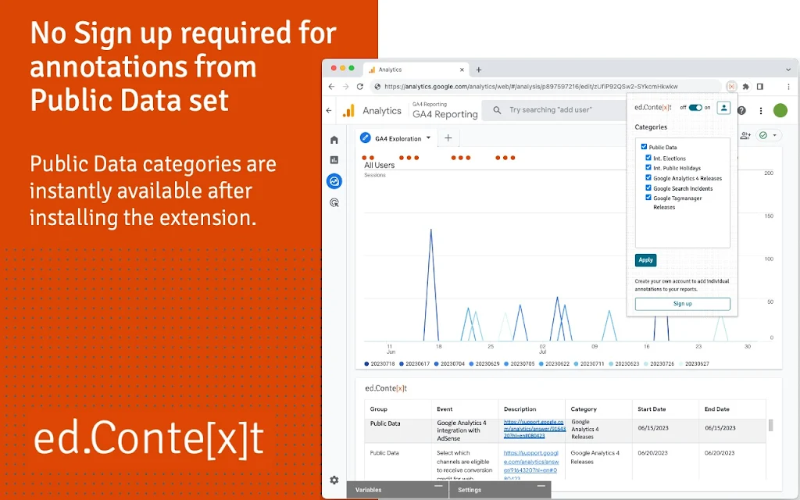
Task: Click the green user profile avatar
Action: tap(780, 110)
